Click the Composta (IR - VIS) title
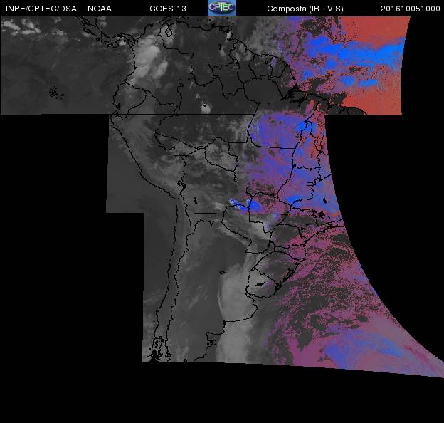The height and width of the screenshot is (423, 444). [302, 9]
